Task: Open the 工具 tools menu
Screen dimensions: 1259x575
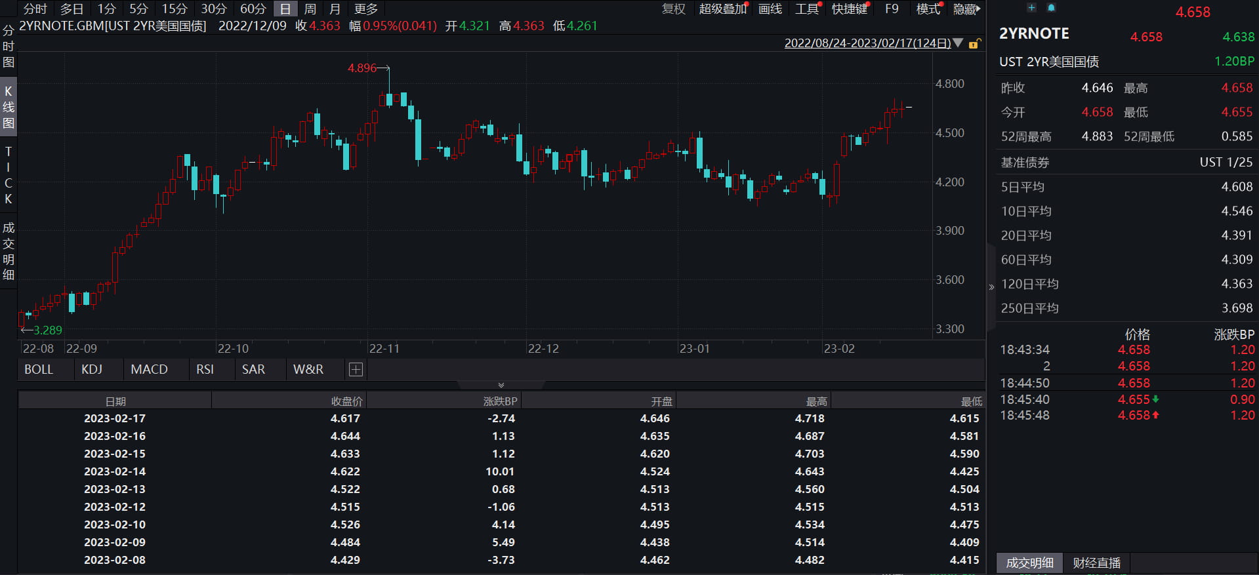Action: click(807, 9)
